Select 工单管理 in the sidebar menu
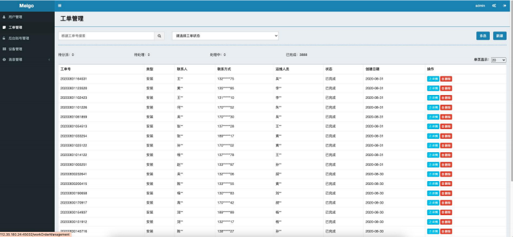Image resolution: width=513 pixels, height=237 pixels. coord(27,28)
